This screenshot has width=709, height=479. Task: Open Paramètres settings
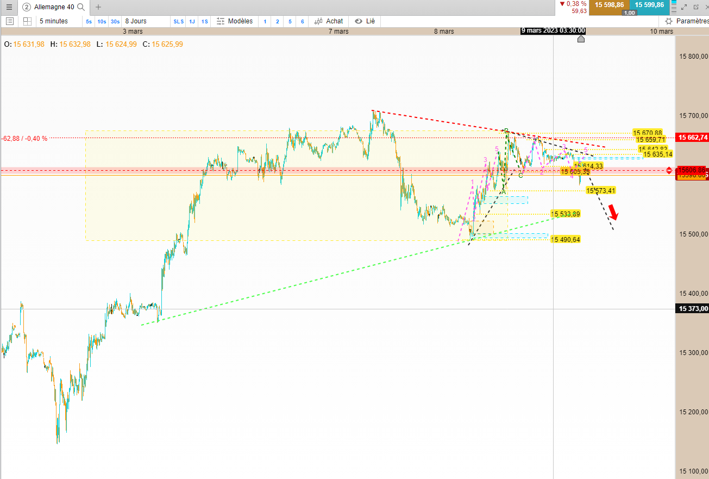point(687,21)
